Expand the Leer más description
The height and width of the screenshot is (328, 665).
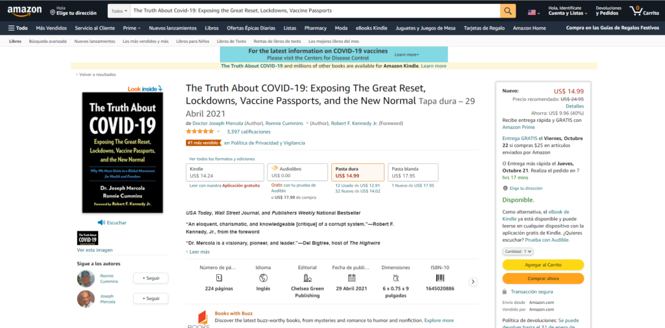coord(197,252)
